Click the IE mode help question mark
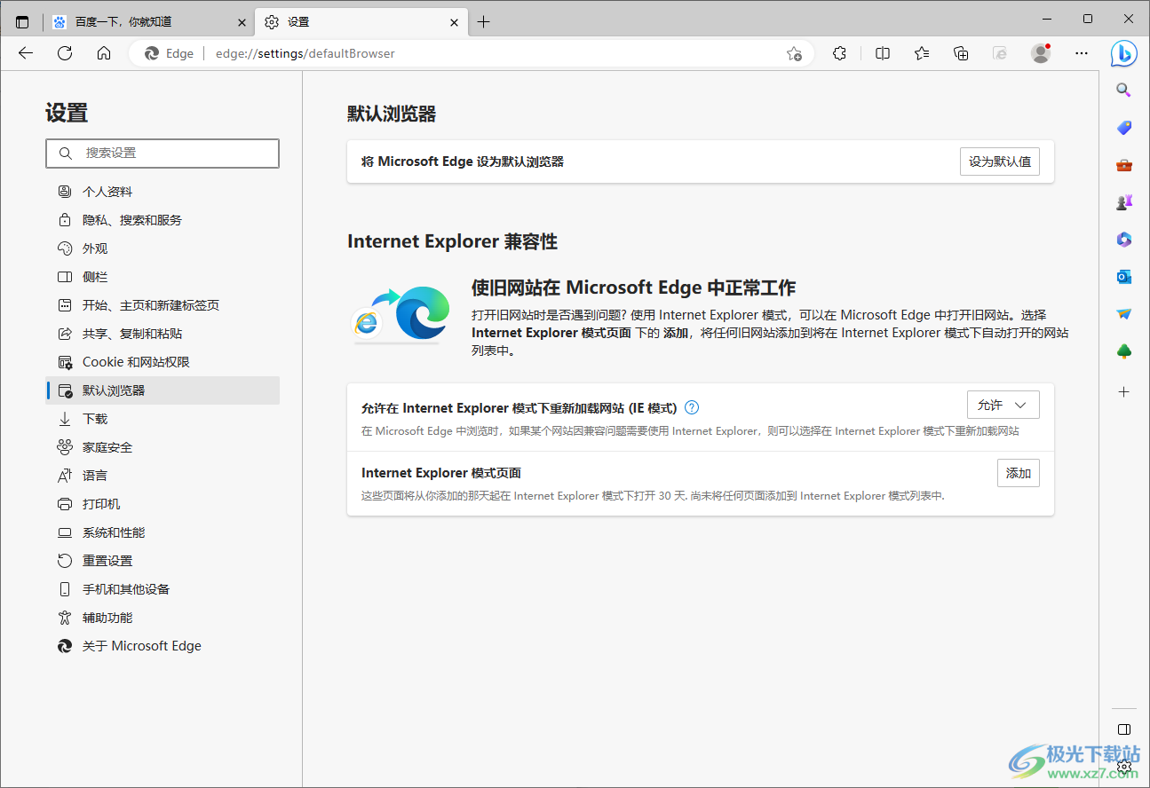Screen dimensions: 1150x788 (692, 407)
